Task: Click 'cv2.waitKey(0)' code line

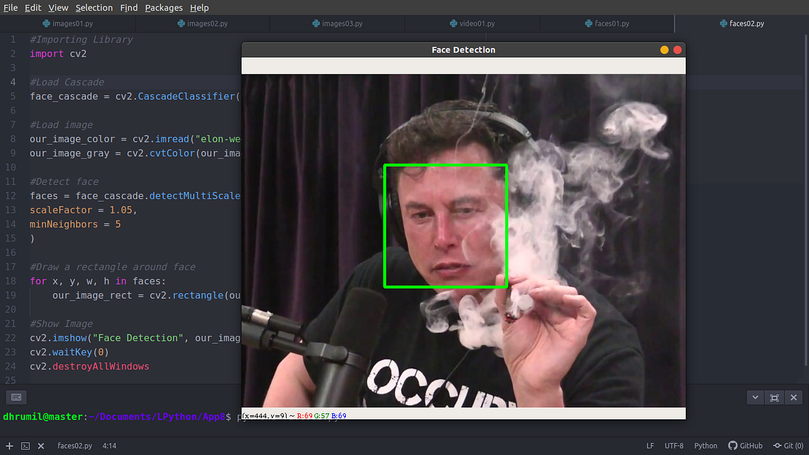Action: click(x=69, y=352)
